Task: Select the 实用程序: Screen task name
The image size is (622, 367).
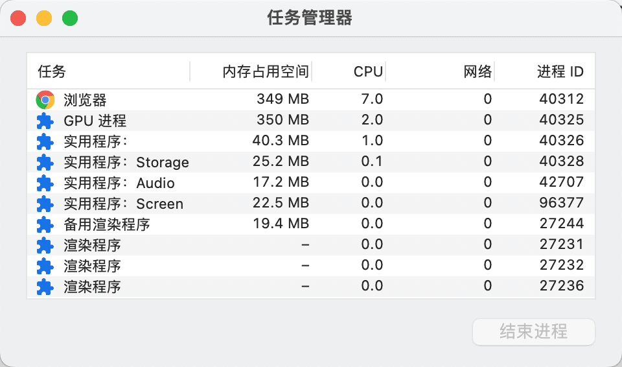Action: [123, 204]
